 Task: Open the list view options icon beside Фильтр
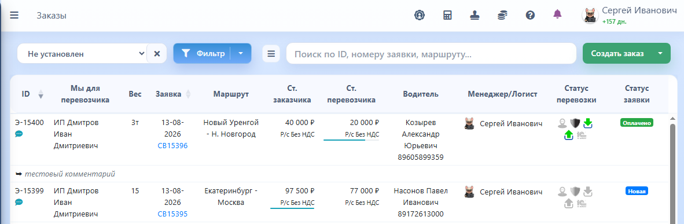click(x=271, y=54)
